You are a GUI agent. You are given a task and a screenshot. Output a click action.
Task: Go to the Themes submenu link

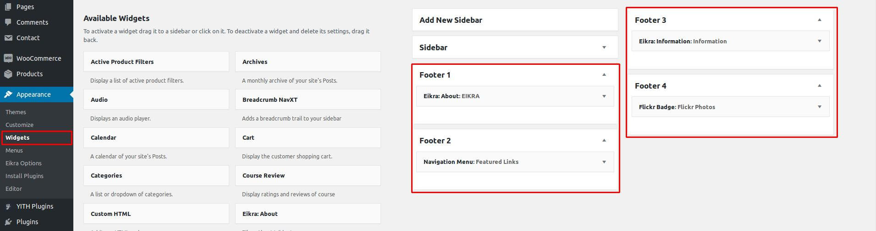16,112
